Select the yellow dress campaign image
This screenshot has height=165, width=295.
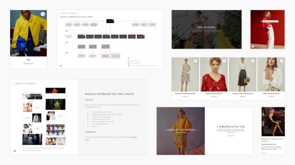point(181,131)
